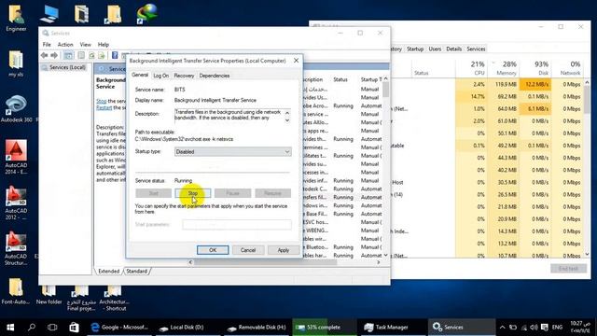The width and height of the screenshot is (597, 336).
Task: Click Apply in the Properties dialog
Action: tap(283, 250)
